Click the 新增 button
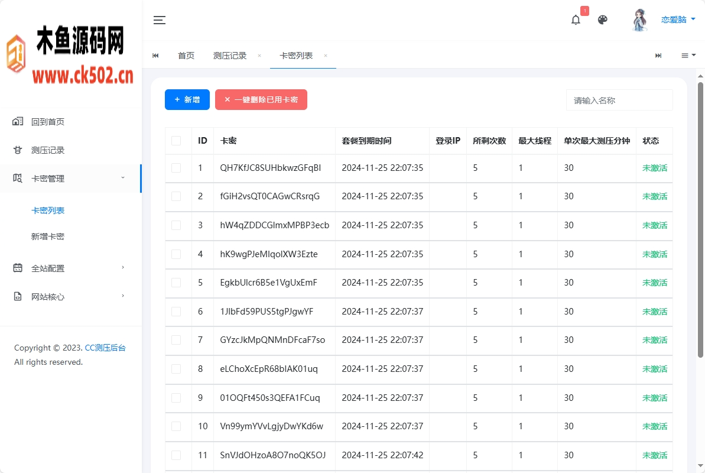Screen dimensions: 705x473 [187, 99]
